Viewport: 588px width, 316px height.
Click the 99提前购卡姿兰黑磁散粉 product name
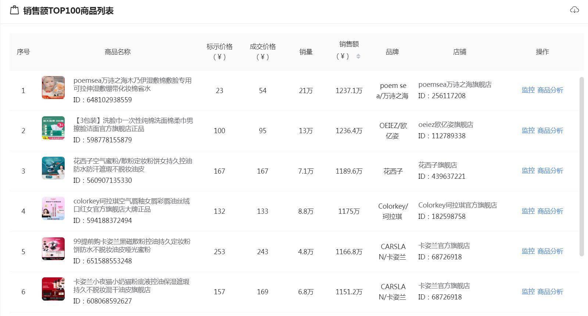tap(132, 246)
